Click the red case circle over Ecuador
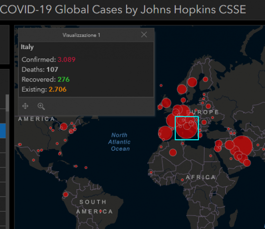Image resolution: width=265 pixels, height=229 pixels. [x=66, y=195]
